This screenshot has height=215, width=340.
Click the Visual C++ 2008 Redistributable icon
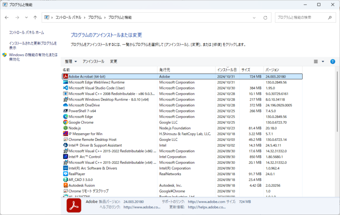tap(65, 94)
